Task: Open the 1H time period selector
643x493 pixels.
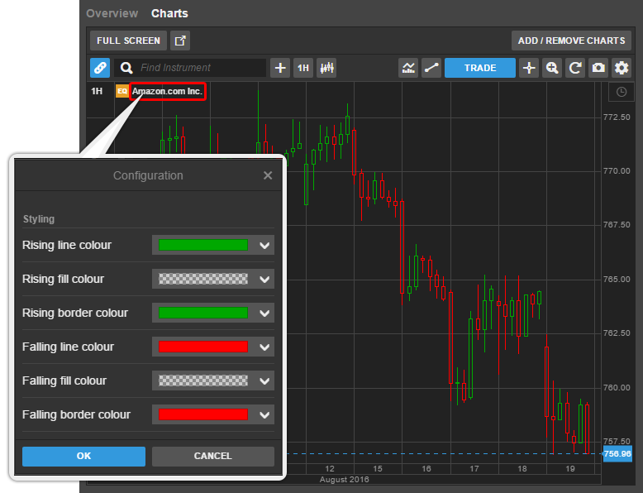Action: [303, 68]
